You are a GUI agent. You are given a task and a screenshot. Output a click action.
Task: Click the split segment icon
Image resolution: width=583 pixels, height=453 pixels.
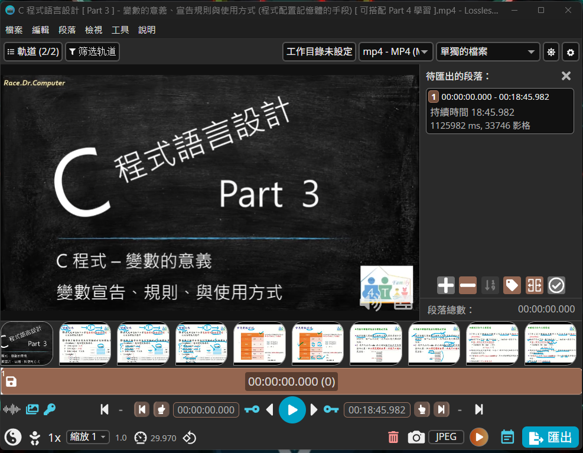[x=534, y=286]
